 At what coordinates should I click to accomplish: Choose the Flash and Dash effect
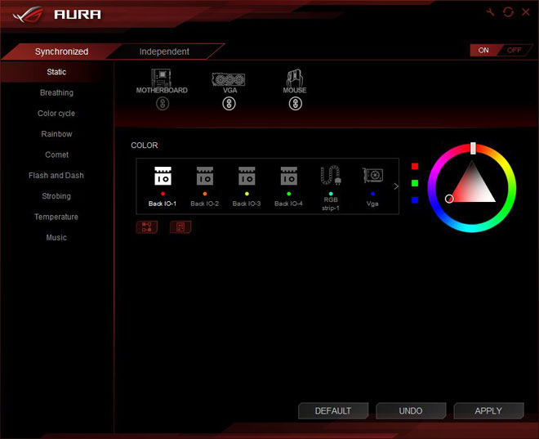click(x=56, y=175)
